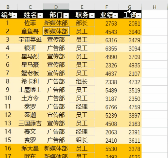Click 广告部 in 银河's row

[56, 48]
